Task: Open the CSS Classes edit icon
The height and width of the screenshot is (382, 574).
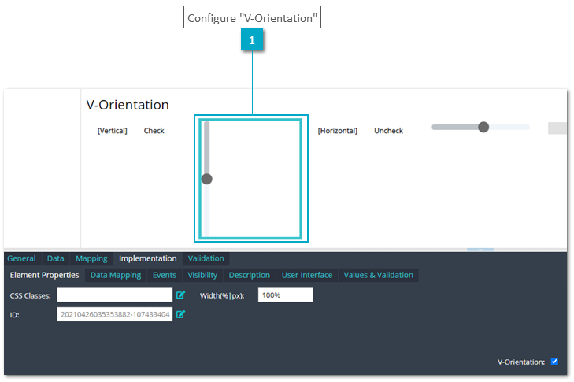Action: [180, 295]
